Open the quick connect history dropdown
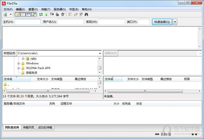The height and width of the screenshot is (139, 204). [x=175, y=22]
